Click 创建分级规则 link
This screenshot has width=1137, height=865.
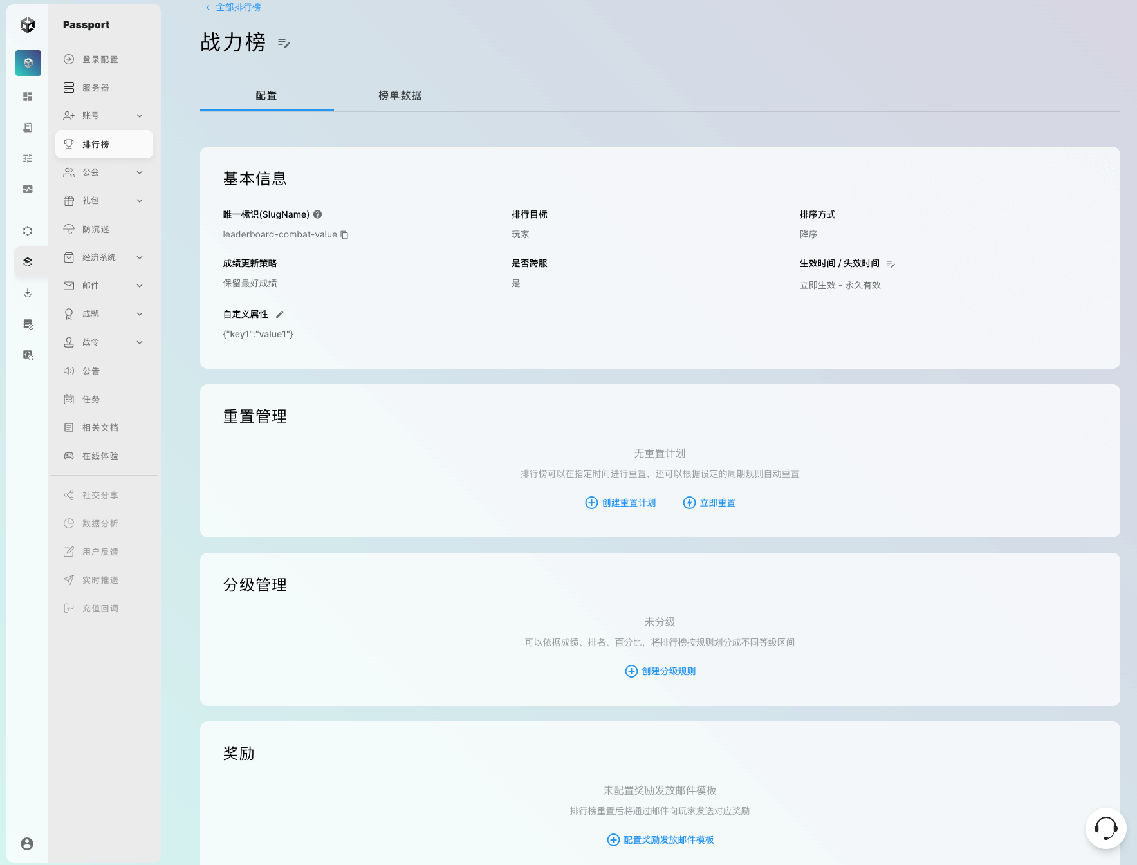(x=660, y=671)
